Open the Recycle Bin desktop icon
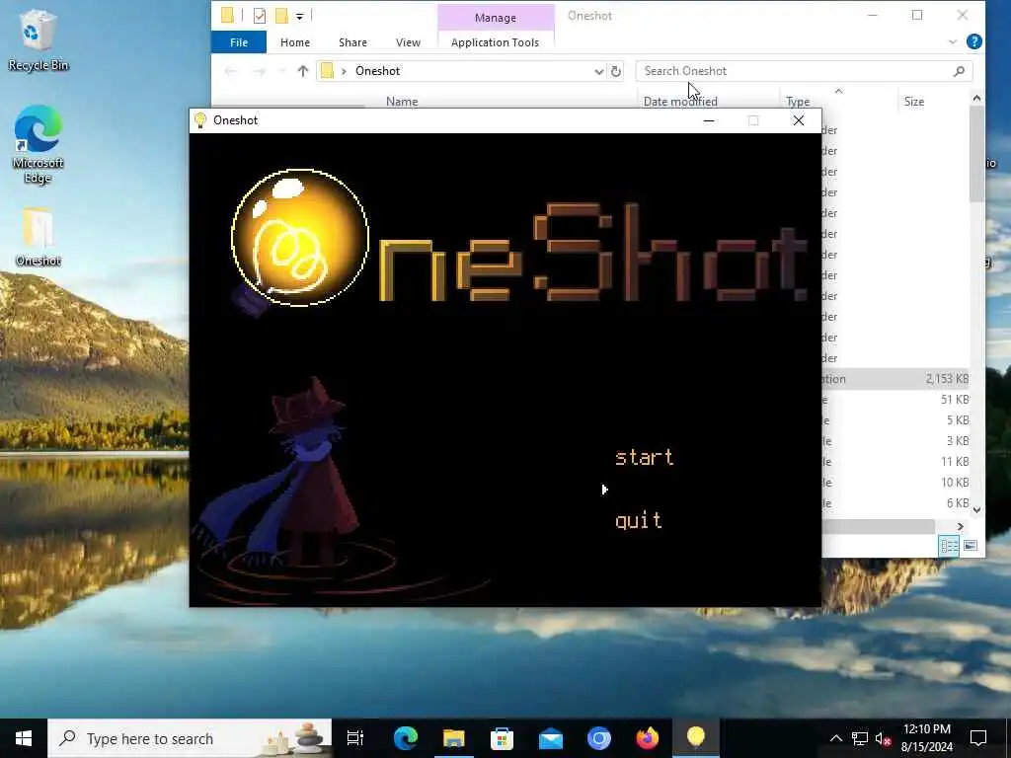 click(39, 40)
